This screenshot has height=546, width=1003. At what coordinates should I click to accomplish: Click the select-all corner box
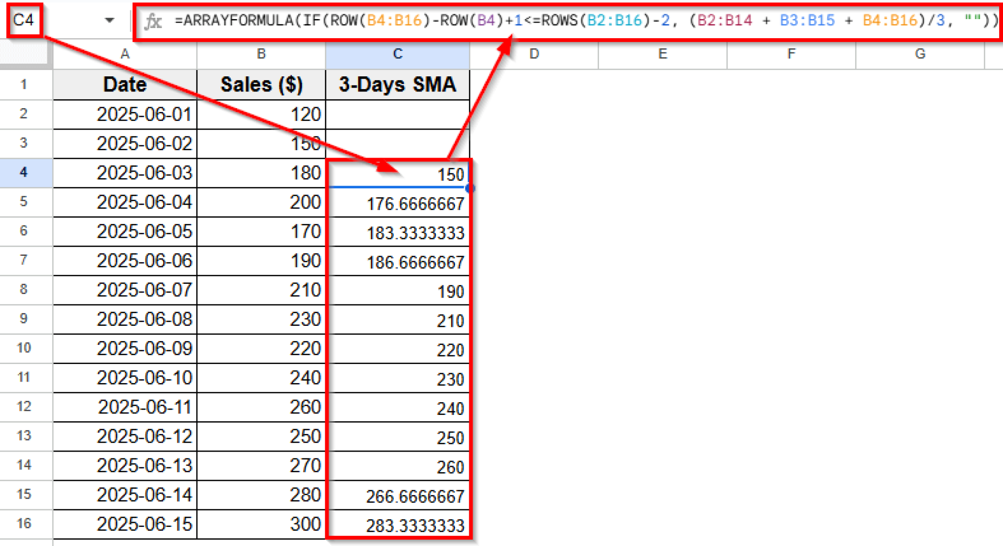click(x=24, y=54)
